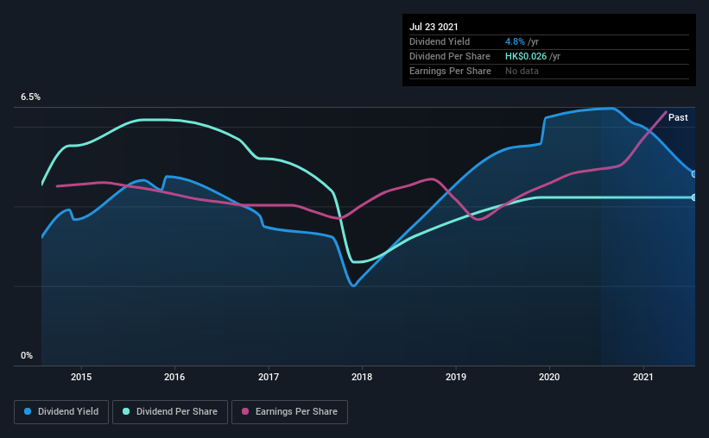Click the 'No data' earnings value
This screenshot has height=438, width=709.
[522, 71]
